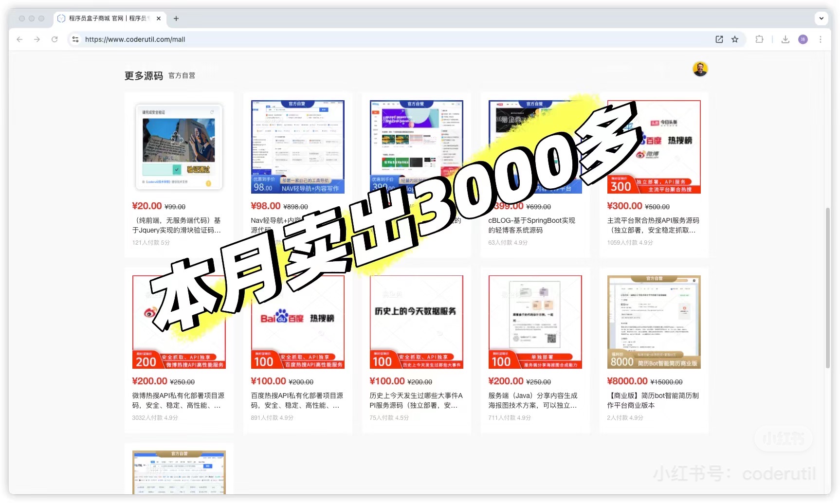Open the 历史上的今天数据服务 product image
840x503 pixels.
click(417, 322)
